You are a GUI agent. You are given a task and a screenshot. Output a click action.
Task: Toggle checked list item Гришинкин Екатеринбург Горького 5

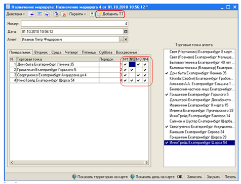coord(199,95)
